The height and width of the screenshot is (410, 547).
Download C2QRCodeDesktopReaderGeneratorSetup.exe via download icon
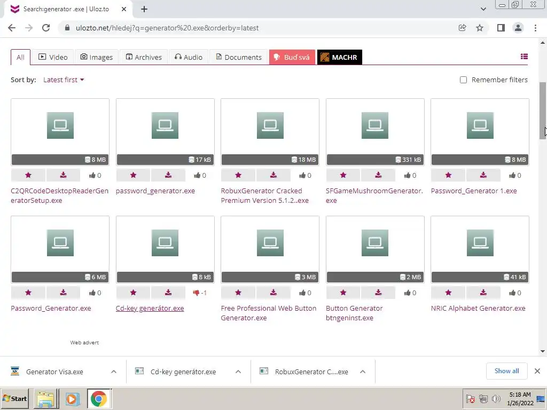click(63, 175)
